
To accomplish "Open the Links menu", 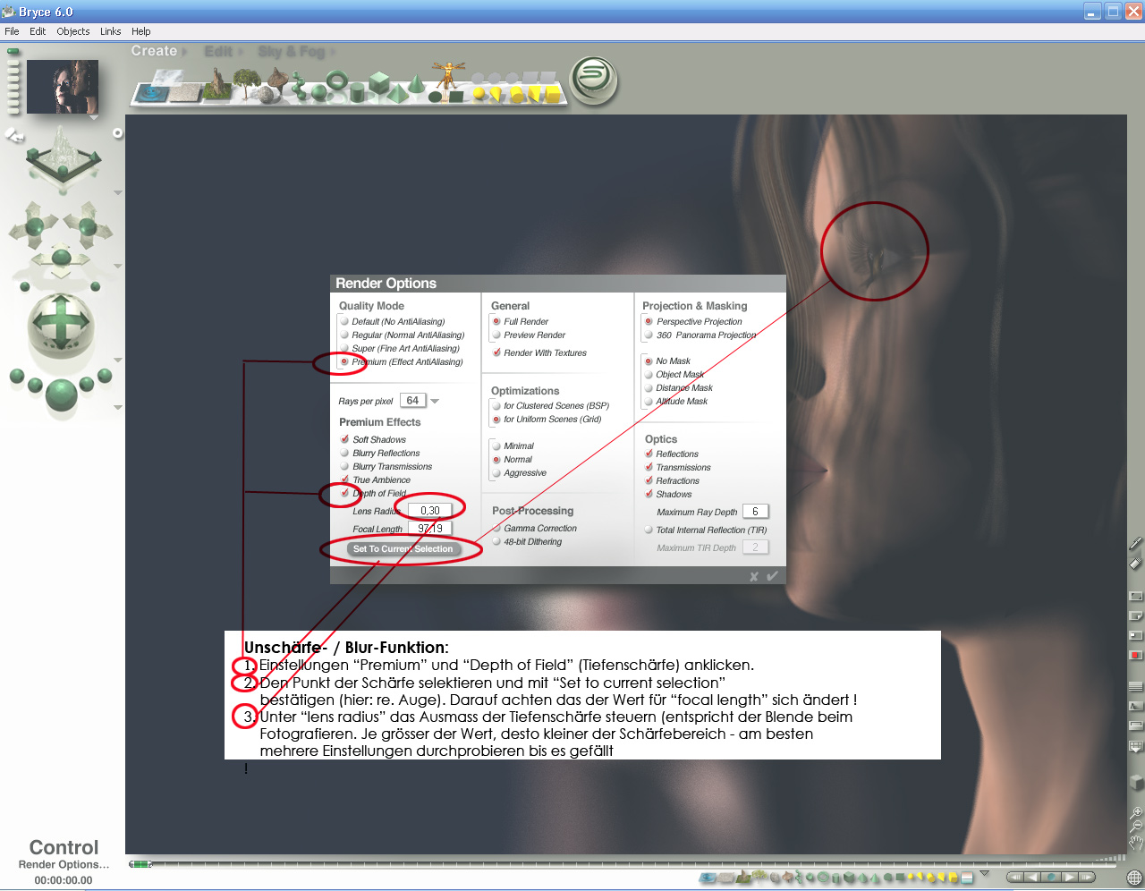I will pyautogui.click(x=111, y=31).
